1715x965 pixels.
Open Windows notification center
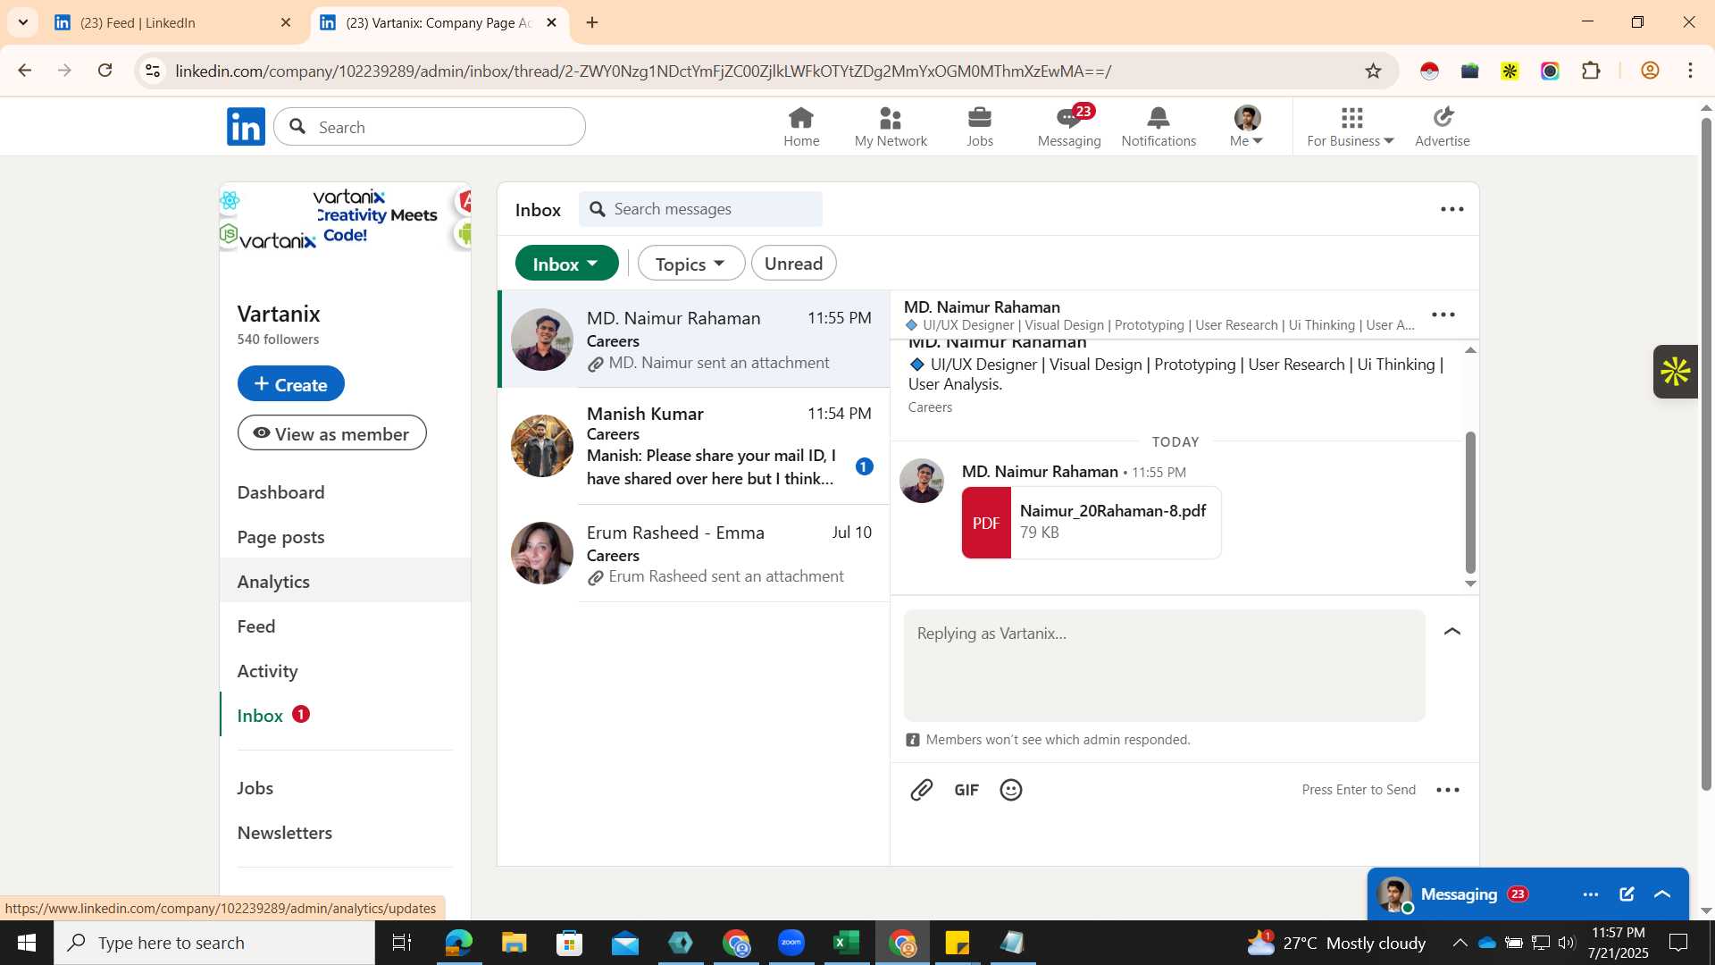point(1678,943)
